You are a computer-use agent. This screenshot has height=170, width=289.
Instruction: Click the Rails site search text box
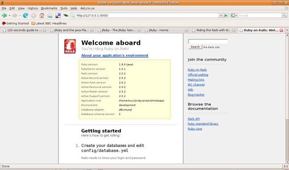(208, 42)
